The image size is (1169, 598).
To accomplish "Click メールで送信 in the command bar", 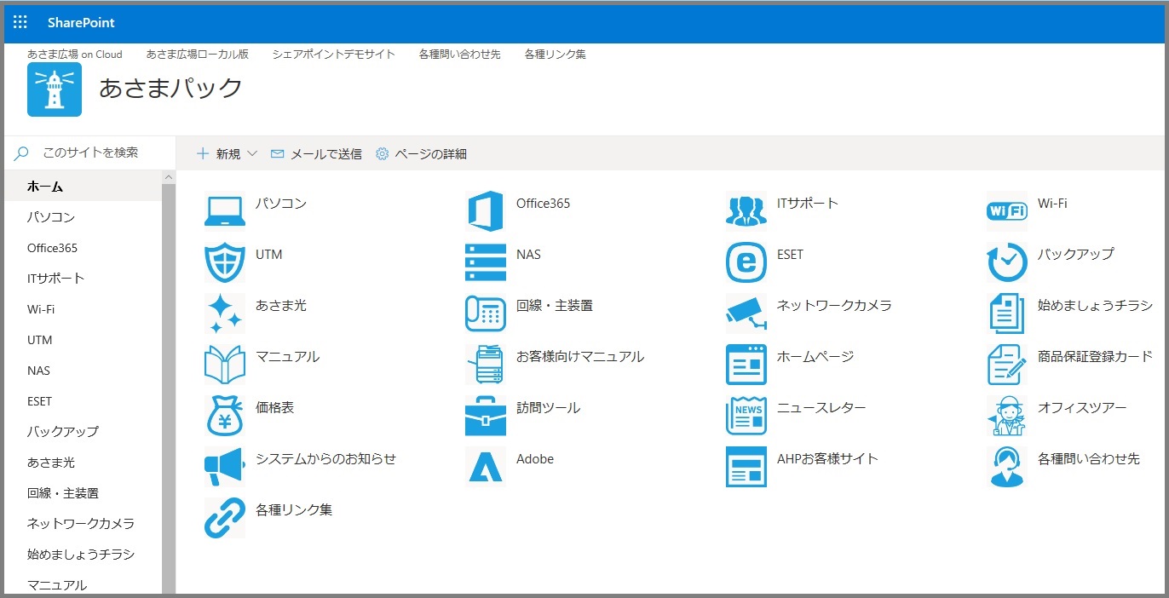I will (316, 154).
